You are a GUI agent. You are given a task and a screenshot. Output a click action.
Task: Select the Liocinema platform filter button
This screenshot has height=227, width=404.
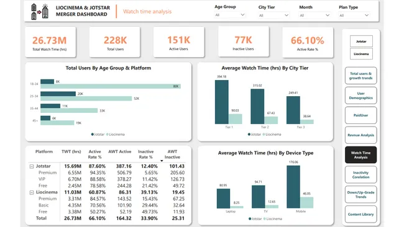[361, 54]
